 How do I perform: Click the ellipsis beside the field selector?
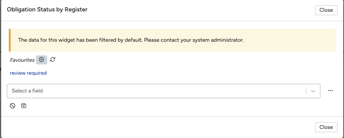point(330,91)
